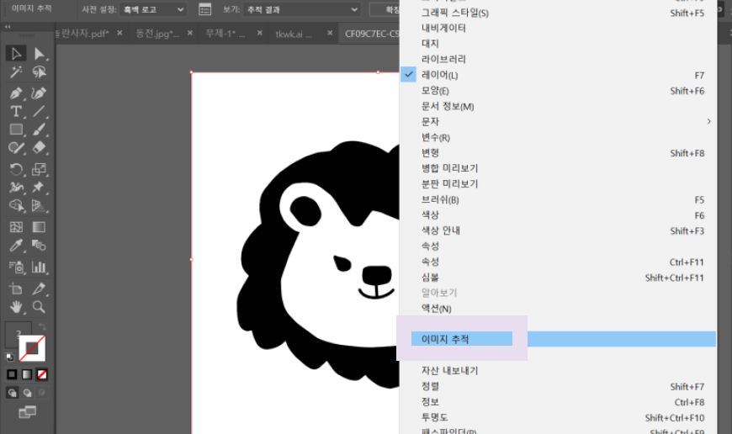
Task: Set paint to None with red-slash button
Action: point(42,374)
